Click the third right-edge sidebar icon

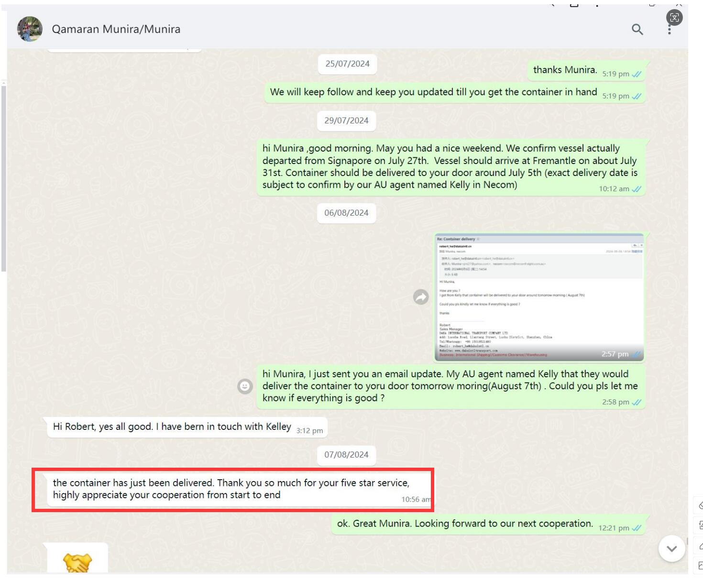(699, 546)
